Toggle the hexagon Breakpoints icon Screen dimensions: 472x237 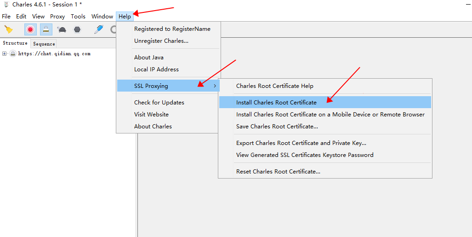click(x=77, y=29)
